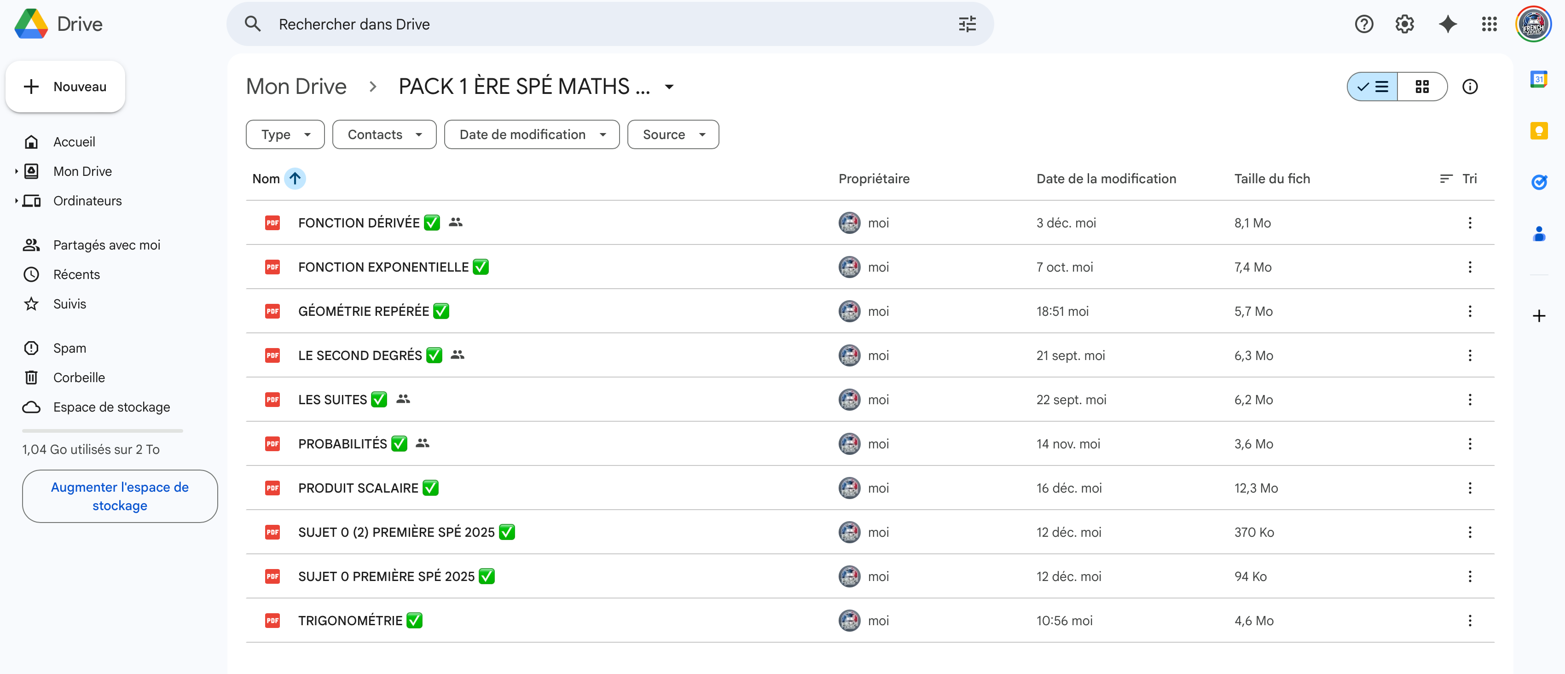Open Gemini sparkle assistant icon

[1448, 24]
